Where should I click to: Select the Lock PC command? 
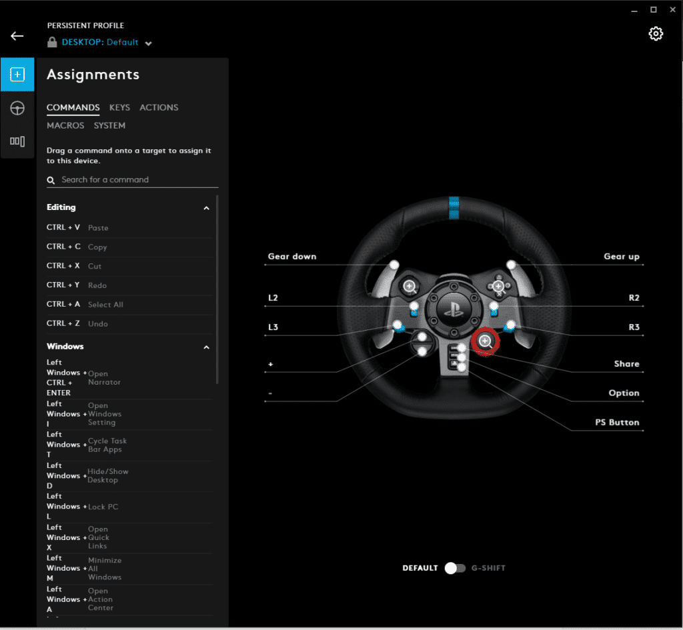pyautogui.click(x=103, y=507)
